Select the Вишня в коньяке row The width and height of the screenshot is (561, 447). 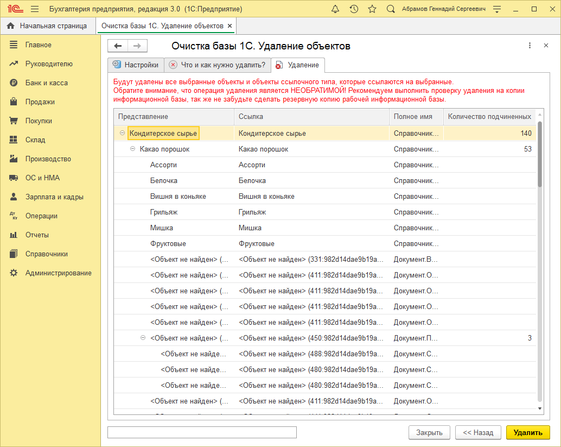pyautogui.click(x=178, y=196)
